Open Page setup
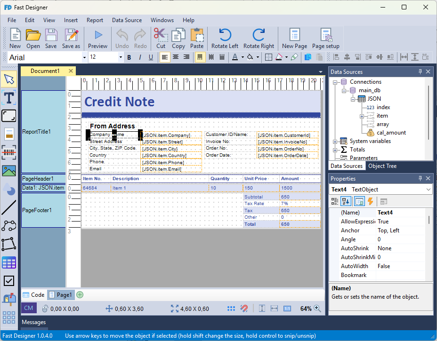 click(325, 39)
